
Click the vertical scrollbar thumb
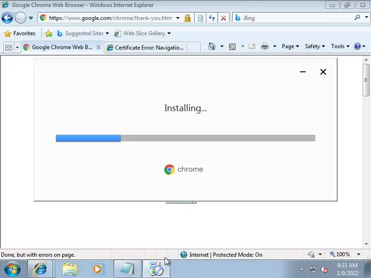(366, 80)
